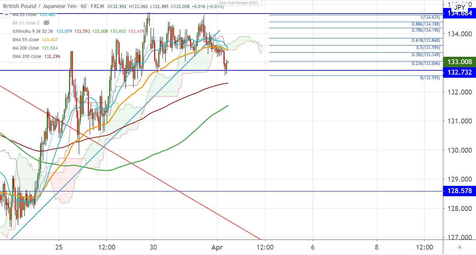
Task: Select the EMA 200 close legend
Action: click(27, 56)
